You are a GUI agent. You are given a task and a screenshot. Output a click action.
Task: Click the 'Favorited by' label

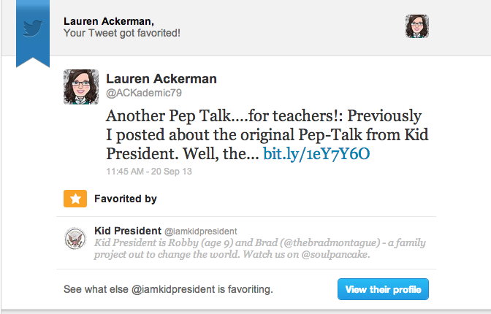tap(126, 198)
